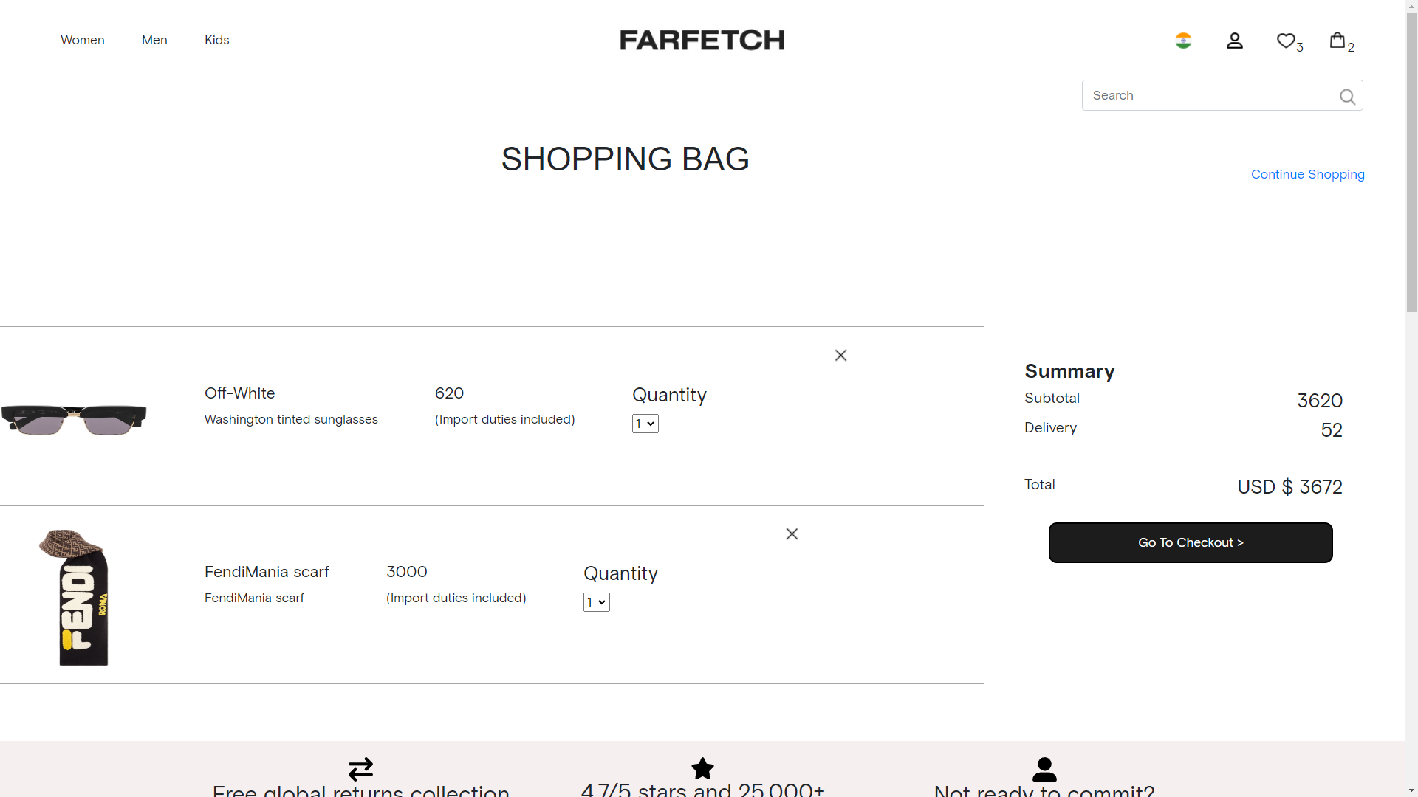Remove the Off-White sunglasses from bag
Viewport: 1418px width, 797px height.
[840, 355]
